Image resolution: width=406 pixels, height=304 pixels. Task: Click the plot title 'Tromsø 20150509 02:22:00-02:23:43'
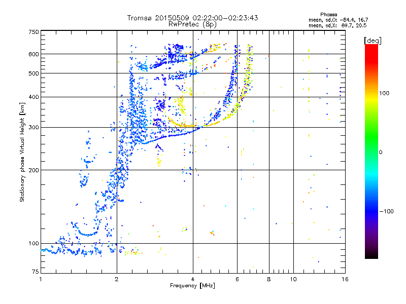pyautogui.click(x=193, y=18)
